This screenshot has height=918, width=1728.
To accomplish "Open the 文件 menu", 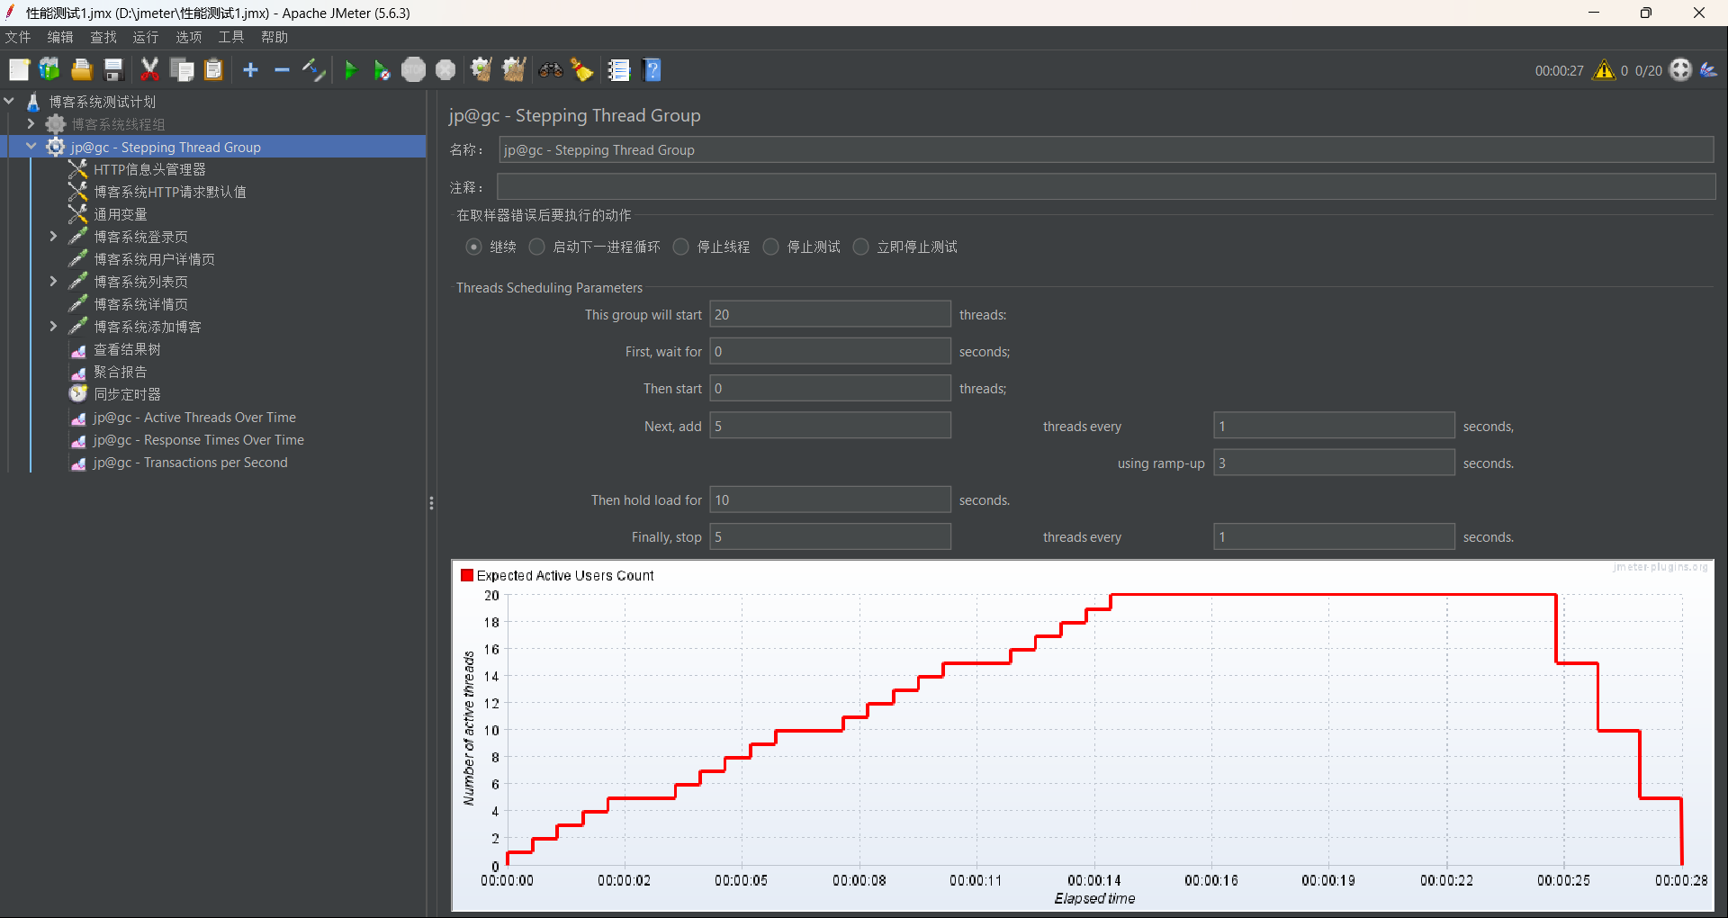I will (18, 37).
